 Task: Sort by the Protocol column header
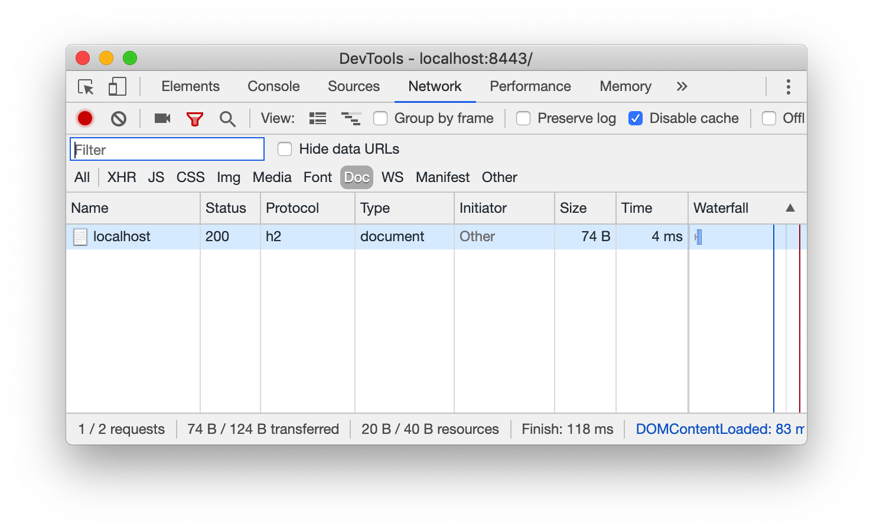point(308,208)
